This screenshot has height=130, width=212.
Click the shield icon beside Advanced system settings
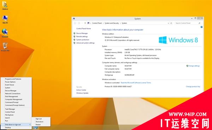(x=74, y=43)
